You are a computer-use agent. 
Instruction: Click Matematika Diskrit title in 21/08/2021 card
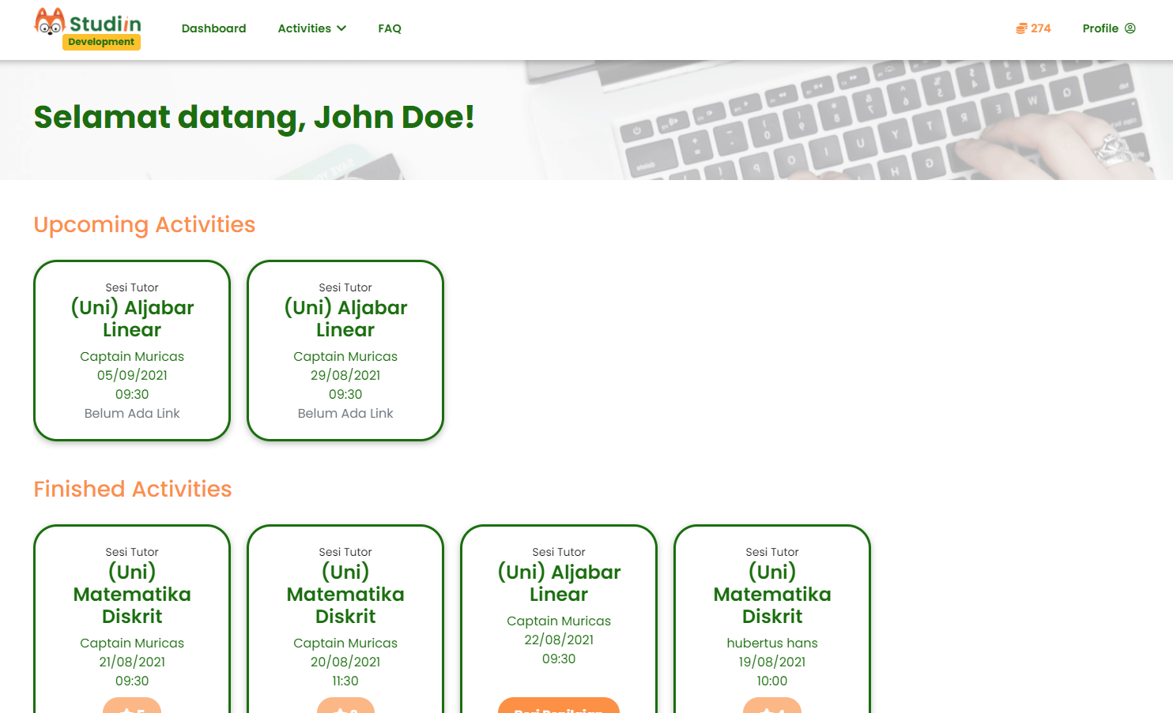132,594
